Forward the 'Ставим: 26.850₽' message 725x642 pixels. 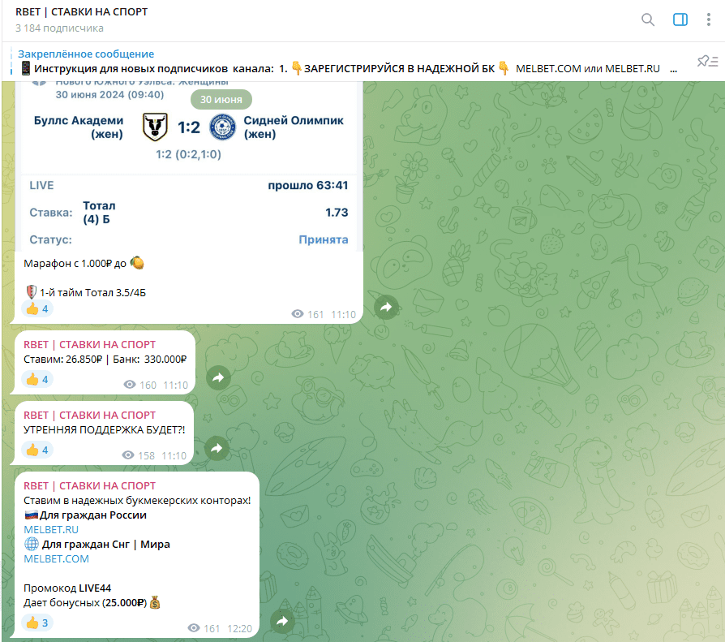(217, 377)
